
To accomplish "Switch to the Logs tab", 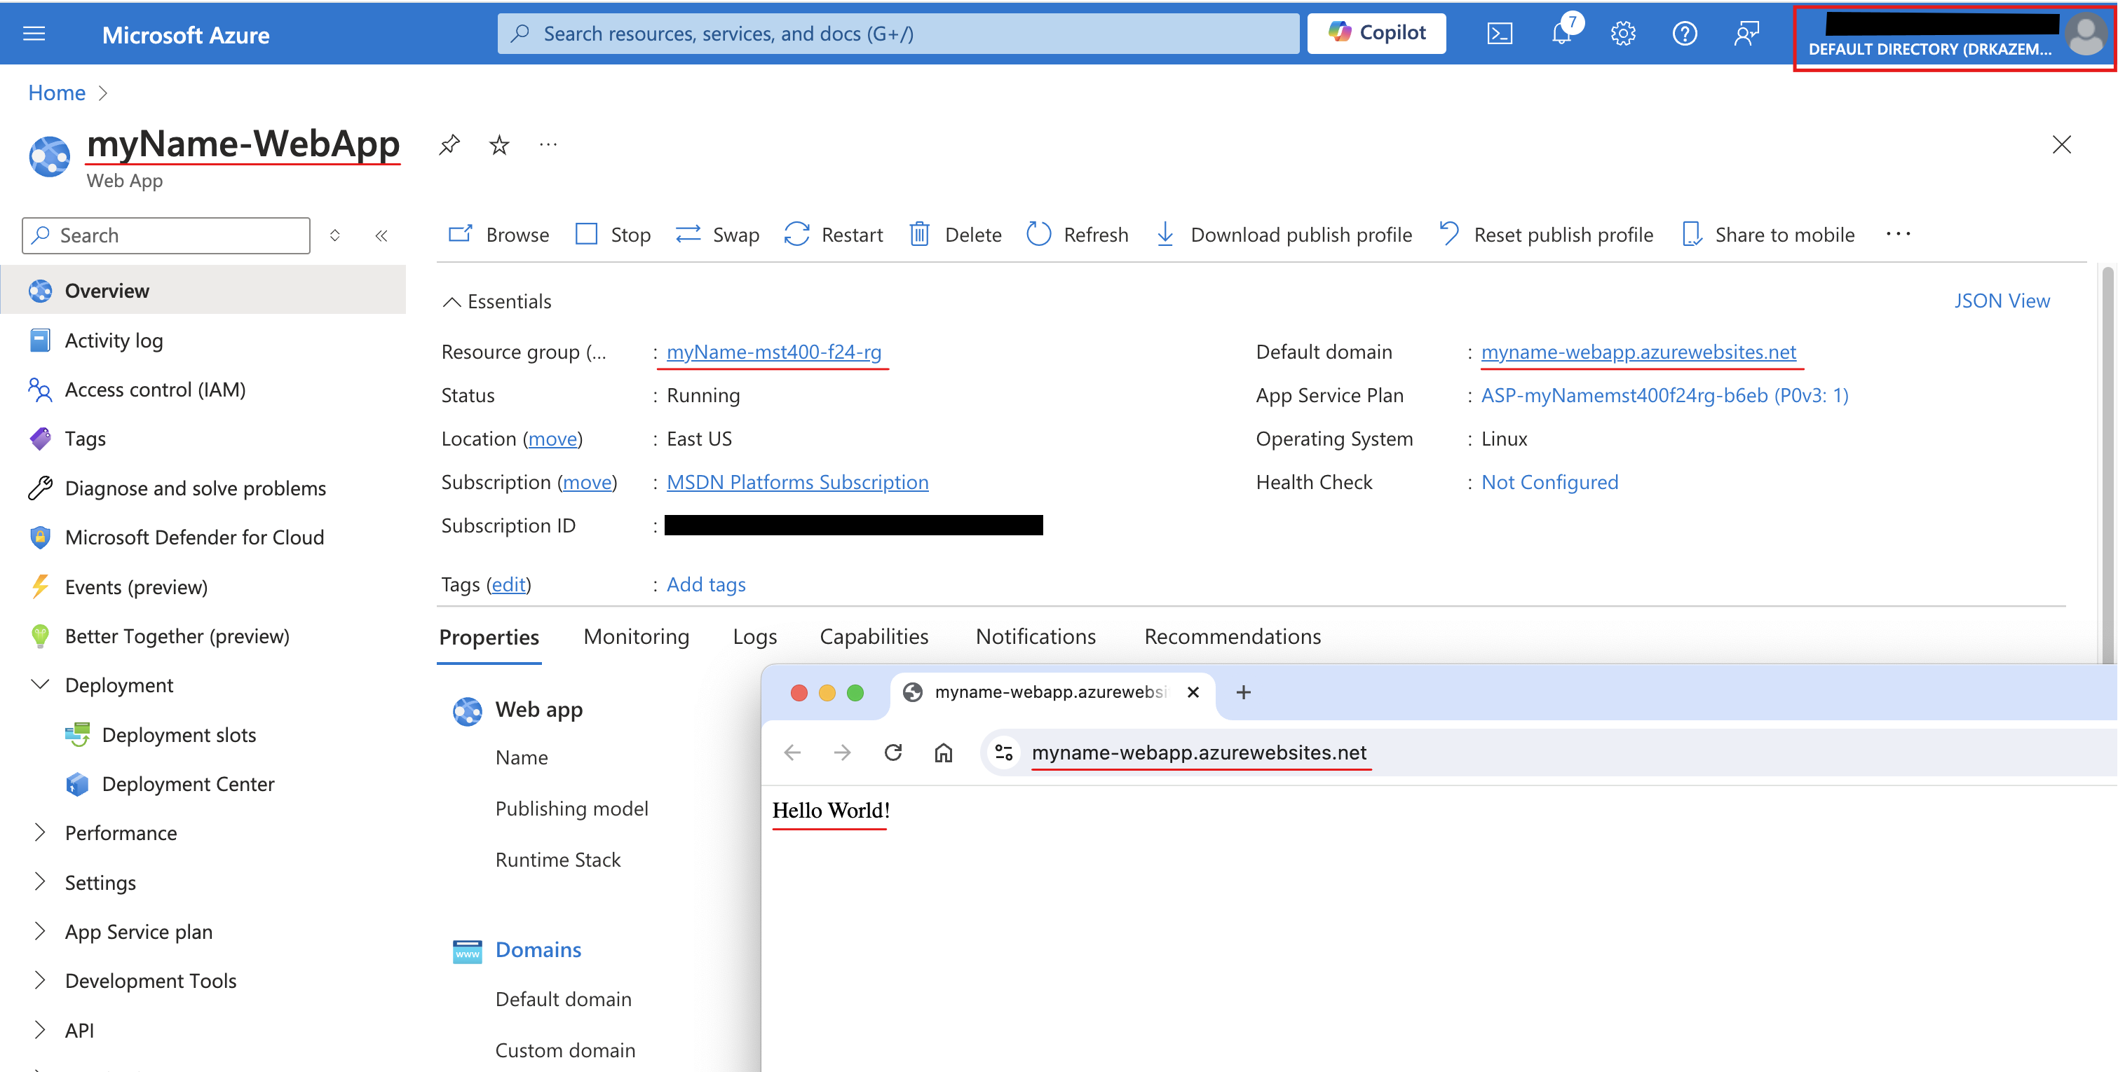I will pyautogui.click(x=755, y=637).
